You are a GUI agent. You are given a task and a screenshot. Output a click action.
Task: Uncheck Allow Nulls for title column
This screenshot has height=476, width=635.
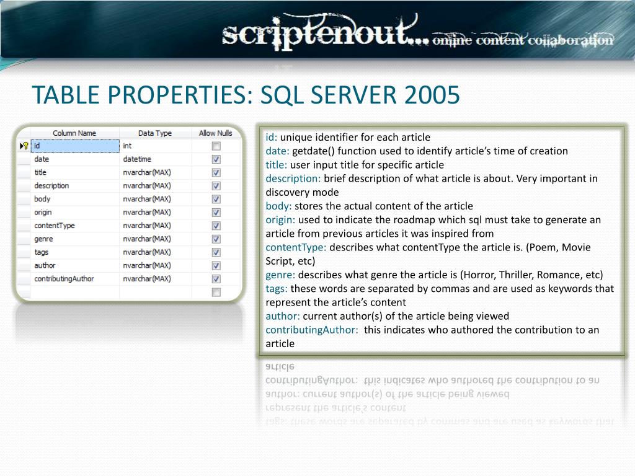click(x=216, y=173)
